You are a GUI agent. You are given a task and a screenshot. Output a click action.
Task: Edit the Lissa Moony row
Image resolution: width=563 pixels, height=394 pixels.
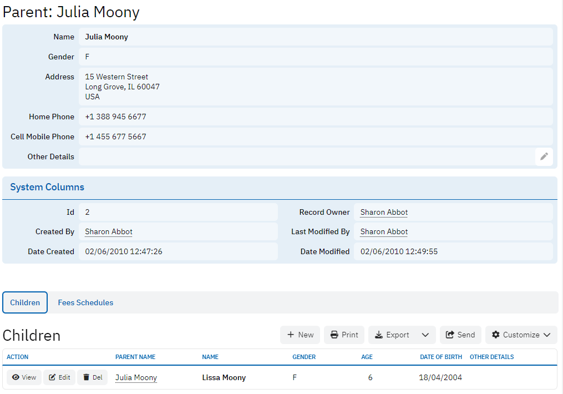point(59,377)
